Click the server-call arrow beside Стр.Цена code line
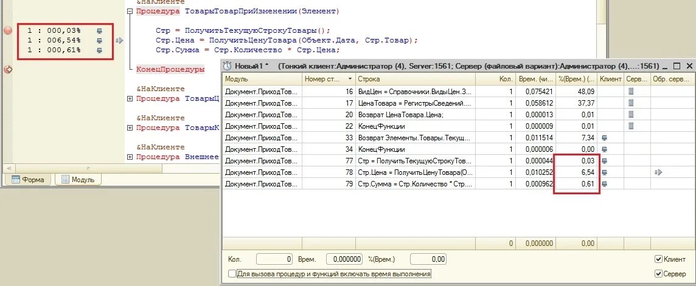The width and height of the screenshot is (696, 286). pos(119,41)
